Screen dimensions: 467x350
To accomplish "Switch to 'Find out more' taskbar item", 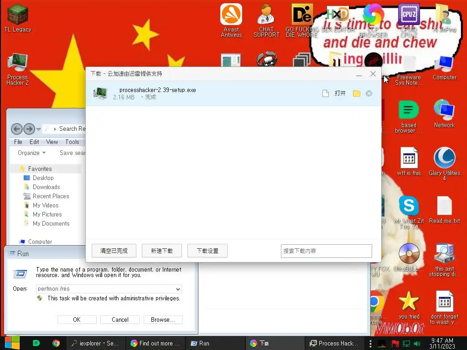I will (x=155, y=343).
